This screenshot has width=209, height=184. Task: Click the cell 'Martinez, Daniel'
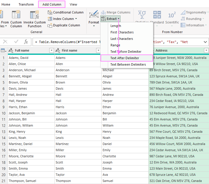31,144
